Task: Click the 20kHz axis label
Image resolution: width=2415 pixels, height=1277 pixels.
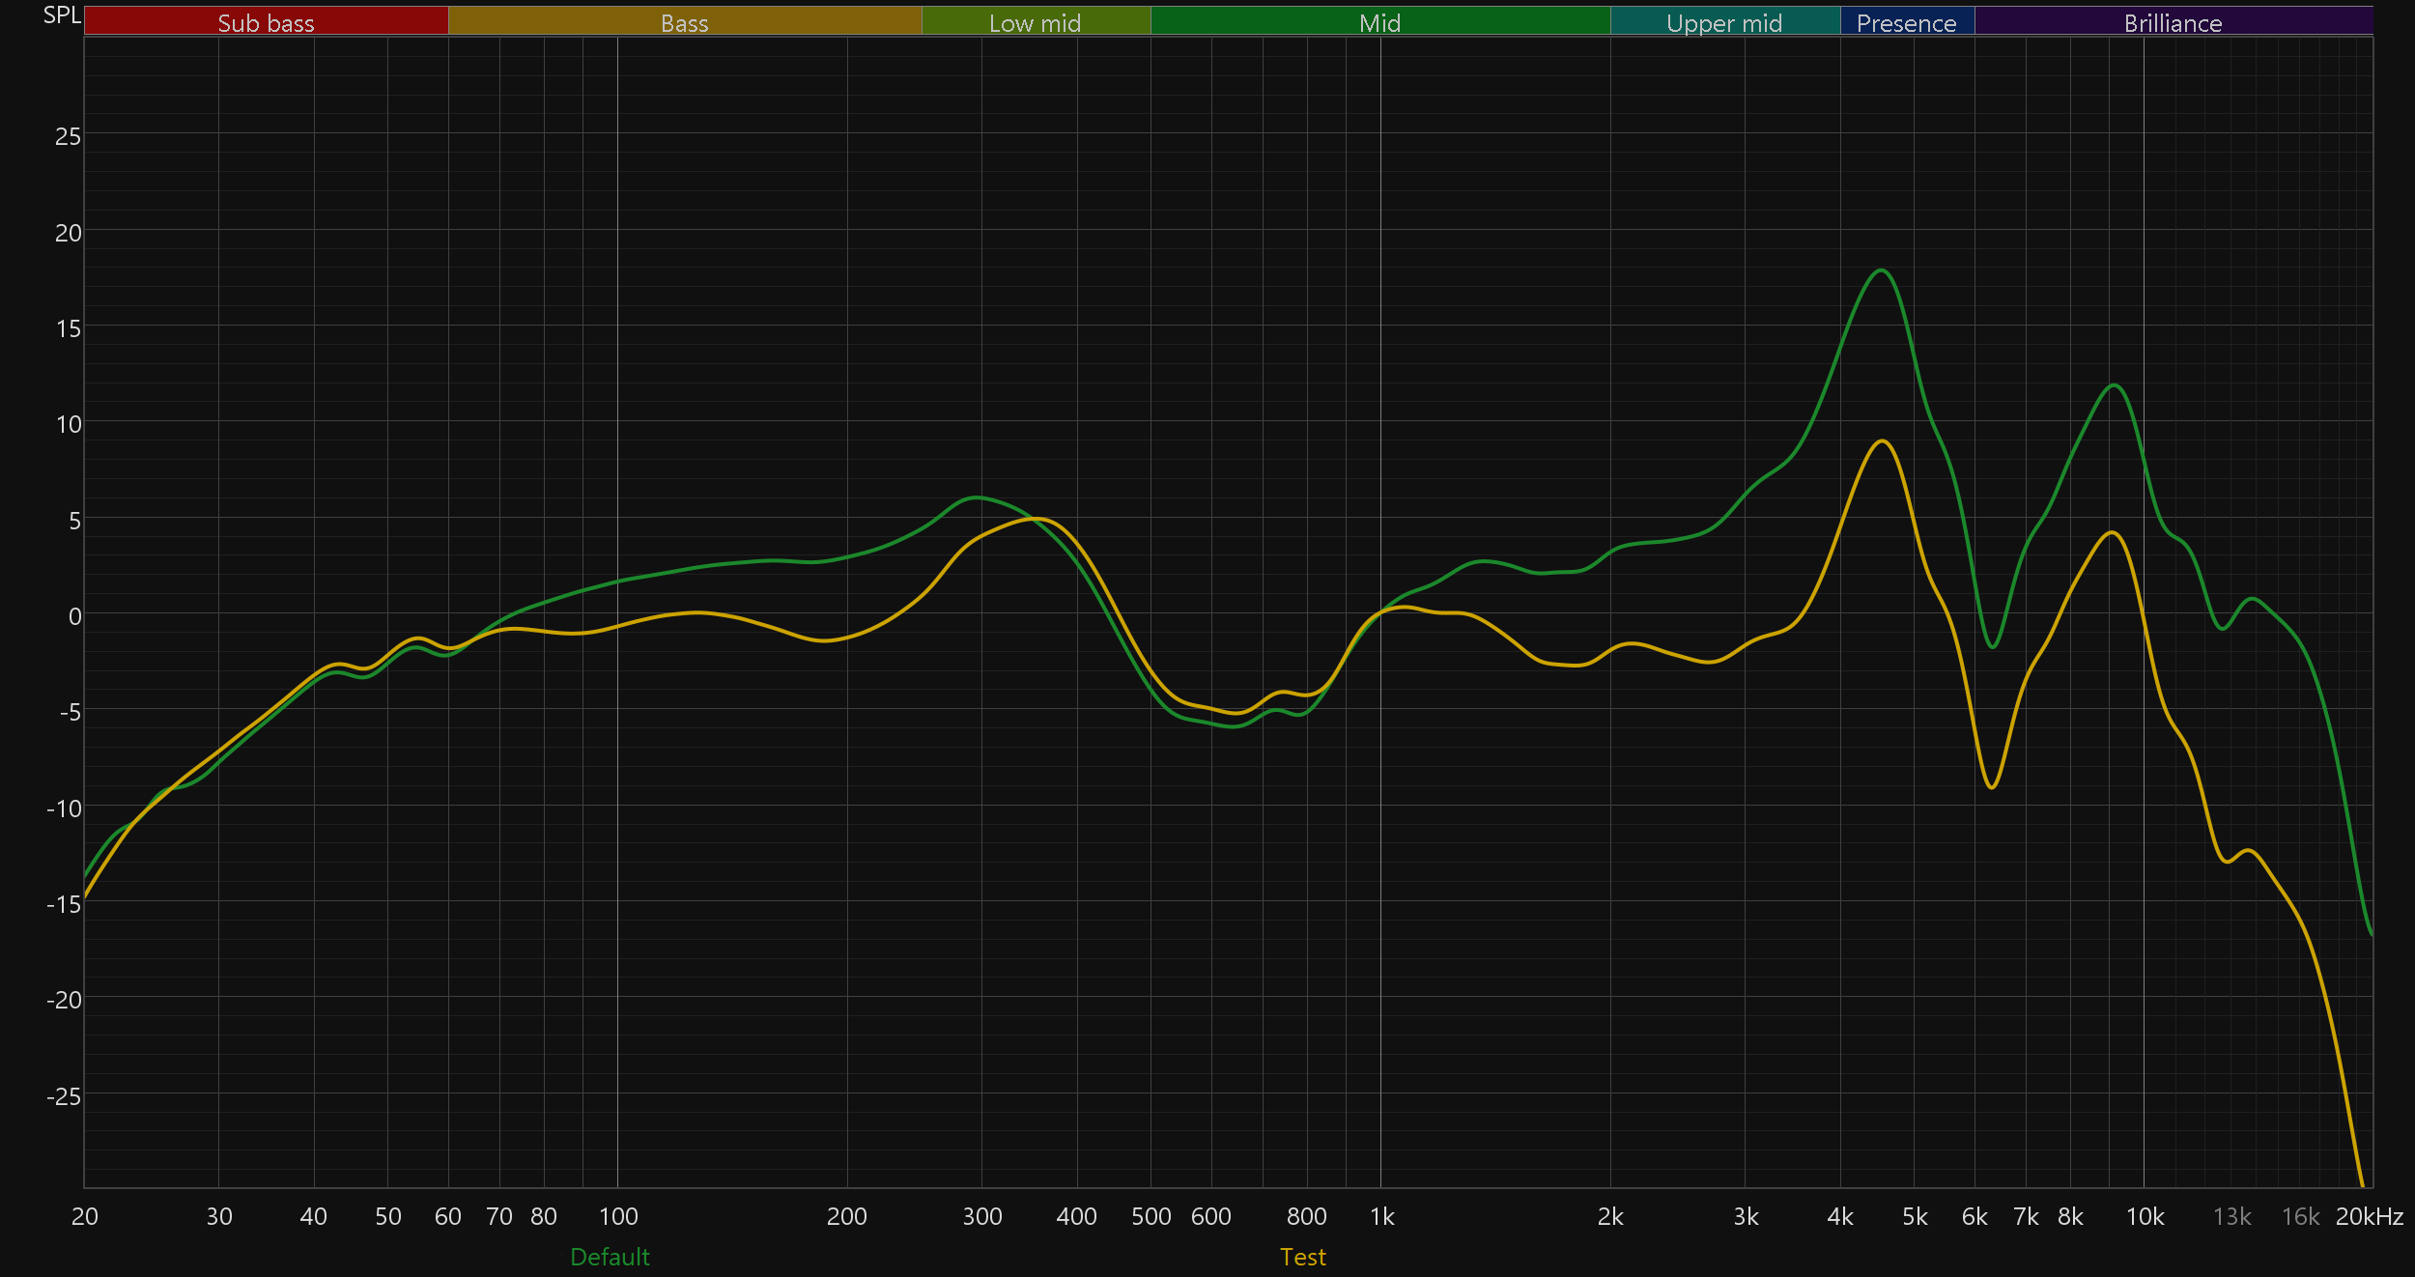Action: coord(2369,1216)
